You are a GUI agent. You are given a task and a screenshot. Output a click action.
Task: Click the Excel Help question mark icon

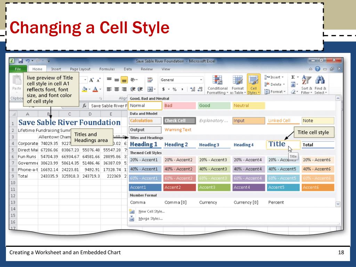pyautogui.click(x=318, y=69)
